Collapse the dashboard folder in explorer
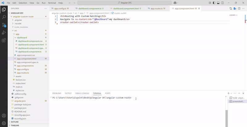This screenshot has height=127, width=247. (22, 38)
